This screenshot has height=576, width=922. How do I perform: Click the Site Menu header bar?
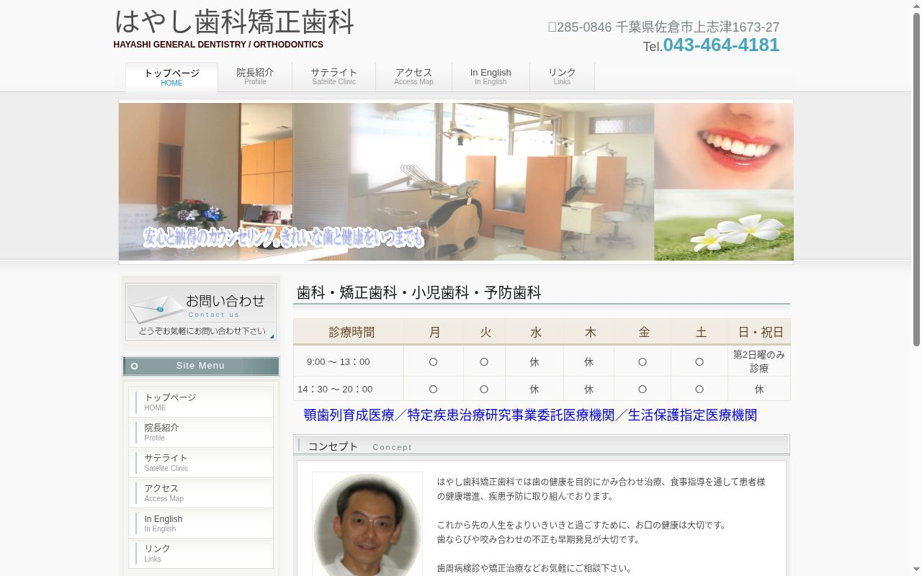201,366
